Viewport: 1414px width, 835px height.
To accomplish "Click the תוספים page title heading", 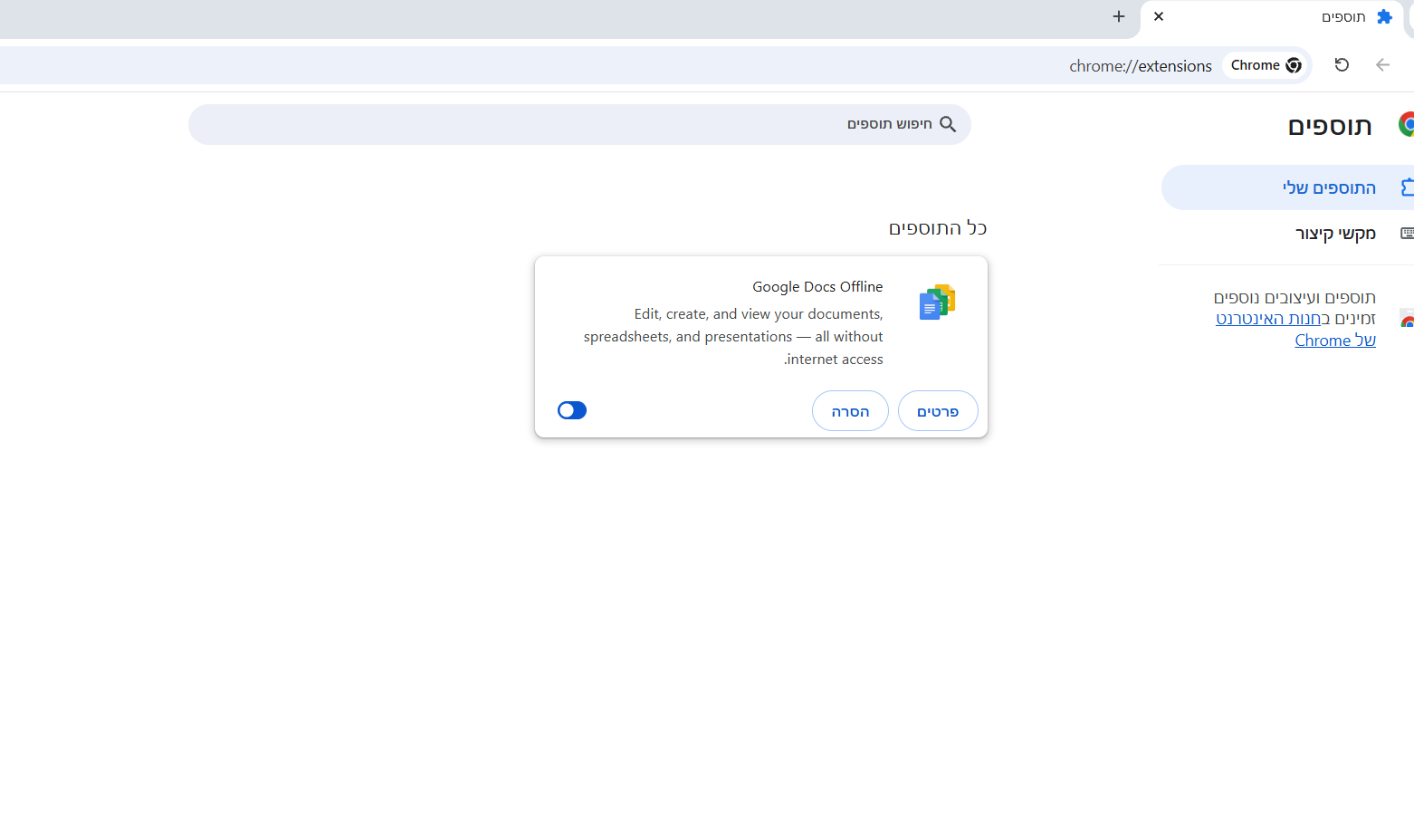I will coord(1330,126).
